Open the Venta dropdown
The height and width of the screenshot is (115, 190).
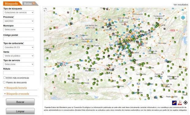(x=18, y=56)
